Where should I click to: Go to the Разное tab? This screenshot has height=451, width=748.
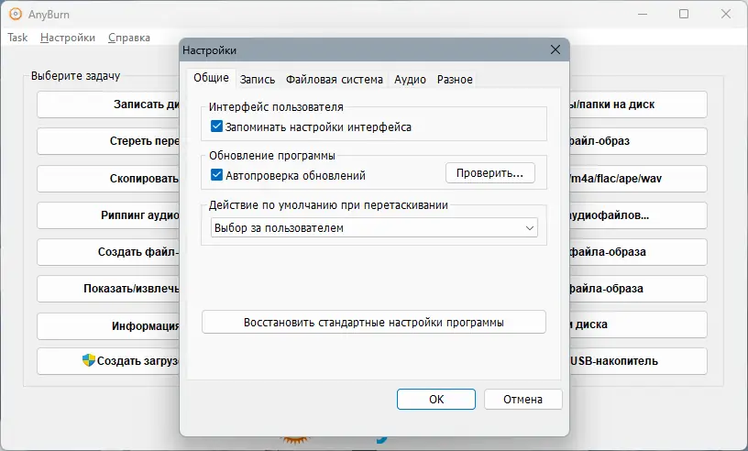pyautogui.click(x=455, y=80)
